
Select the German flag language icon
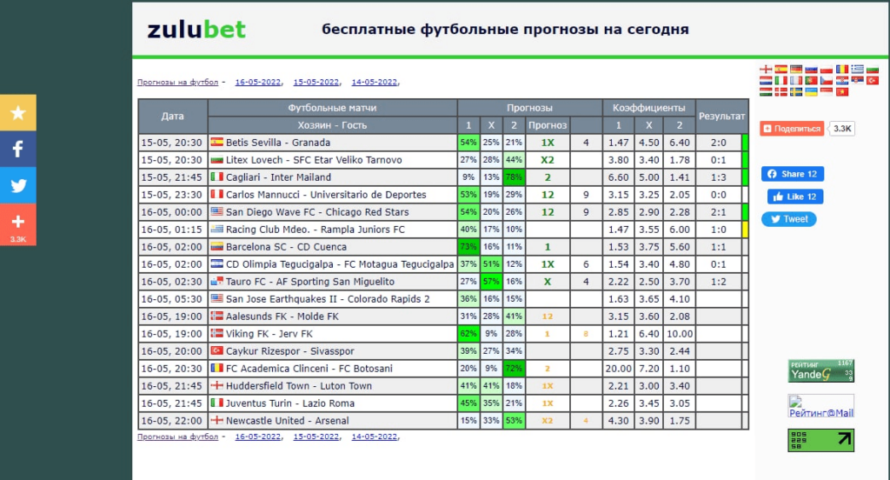tap(796, 70)
